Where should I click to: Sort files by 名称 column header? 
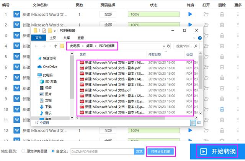pyautogui.click(x=83, y=54)
